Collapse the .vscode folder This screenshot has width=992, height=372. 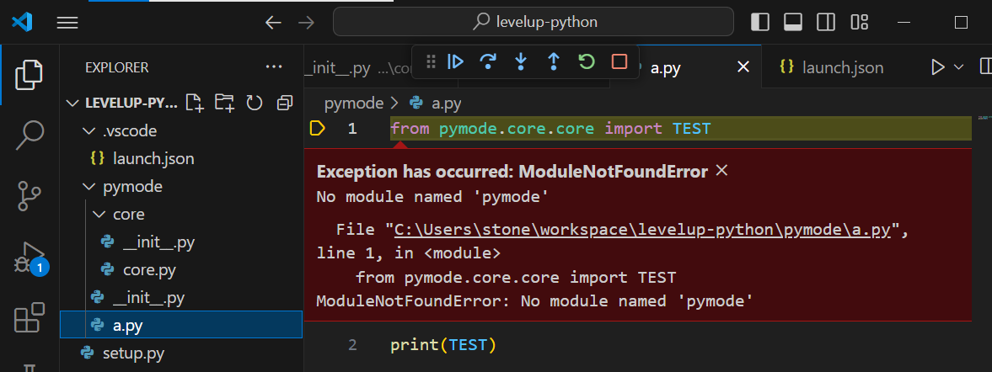88,131
